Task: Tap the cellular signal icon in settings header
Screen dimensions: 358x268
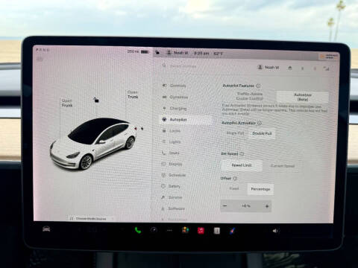Action: click(x=327, y=68)
